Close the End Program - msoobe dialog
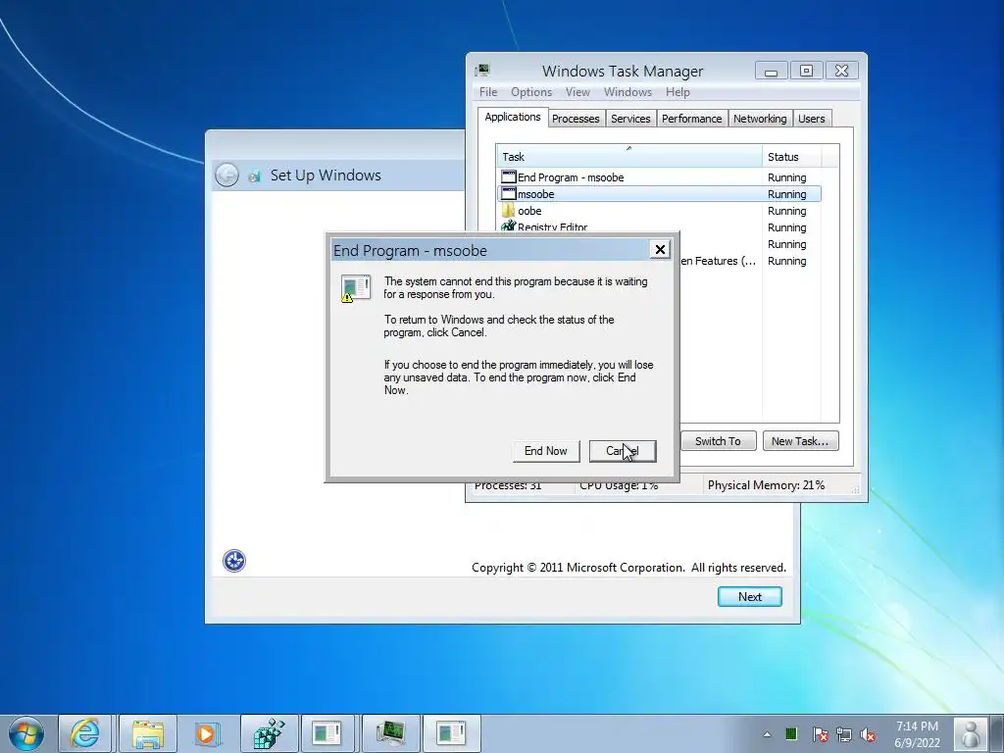This screenshot has width=1004, height=753. (660, 250)
